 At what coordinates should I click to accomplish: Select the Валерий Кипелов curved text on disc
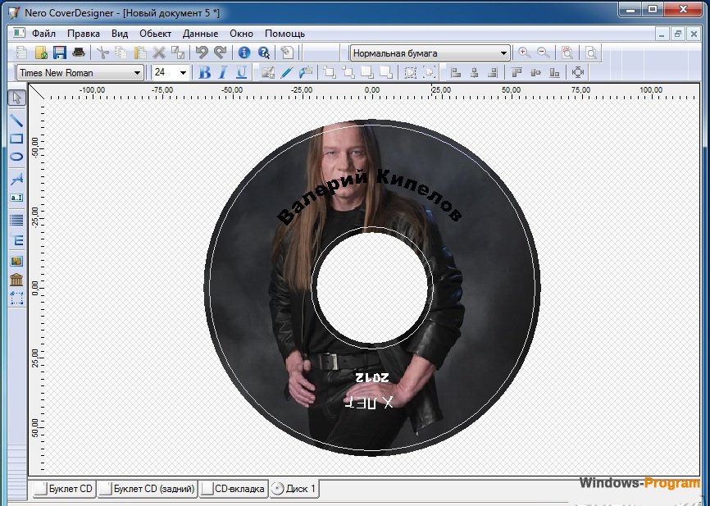pyautogui.click(x=369, y=196)
